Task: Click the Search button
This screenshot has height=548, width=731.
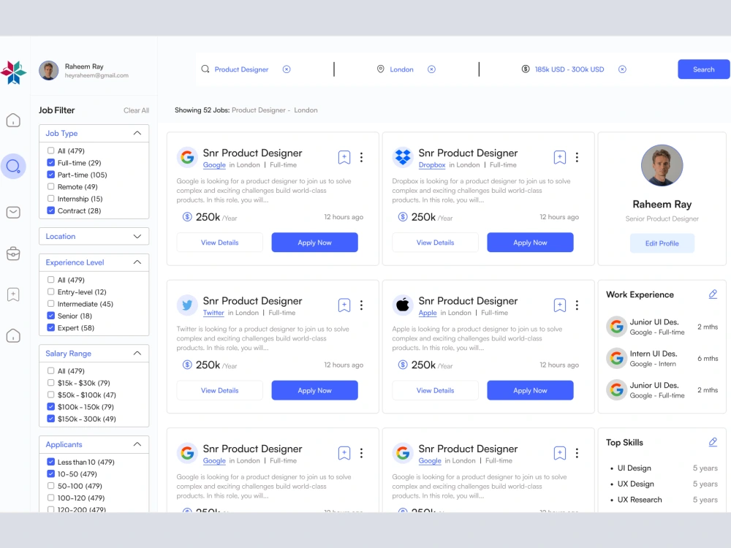Action: (x=703, y=69)
